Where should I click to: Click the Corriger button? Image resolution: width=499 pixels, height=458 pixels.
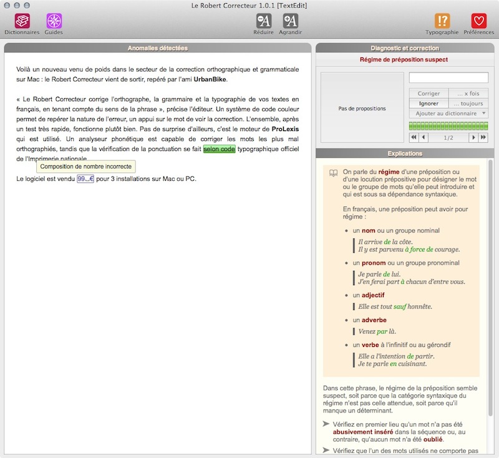pyautogui.click(x=429, y=93)
